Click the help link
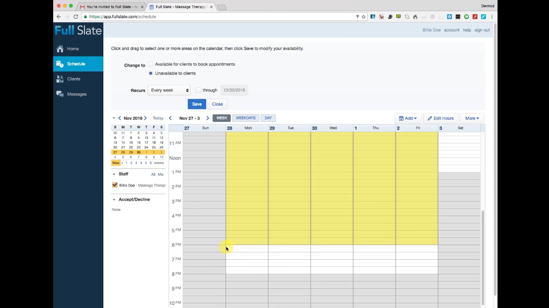The height and width of the screenshot is (308, 549). tap(467, 30)
